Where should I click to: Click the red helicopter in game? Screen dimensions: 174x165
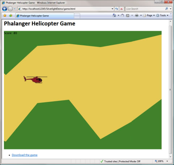(35, 79)
